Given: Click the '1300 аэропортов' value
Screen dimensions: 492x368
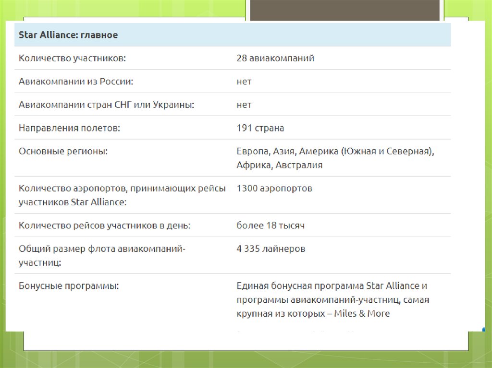Looking at the screenshot, I should (x=274, y=189).
